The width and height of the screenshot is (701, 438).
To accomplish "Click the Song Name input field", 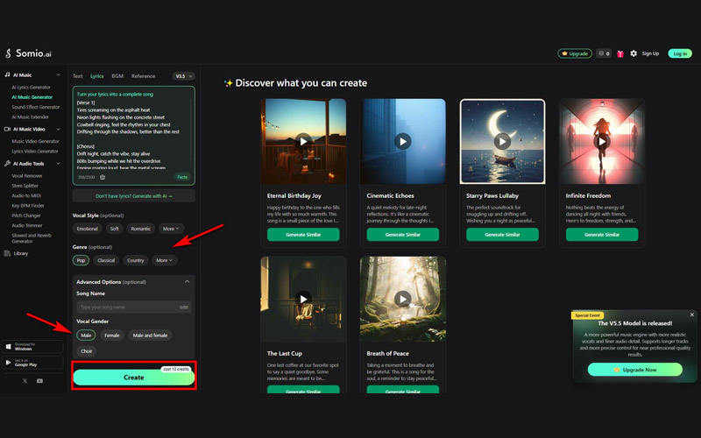I will 134,307.
